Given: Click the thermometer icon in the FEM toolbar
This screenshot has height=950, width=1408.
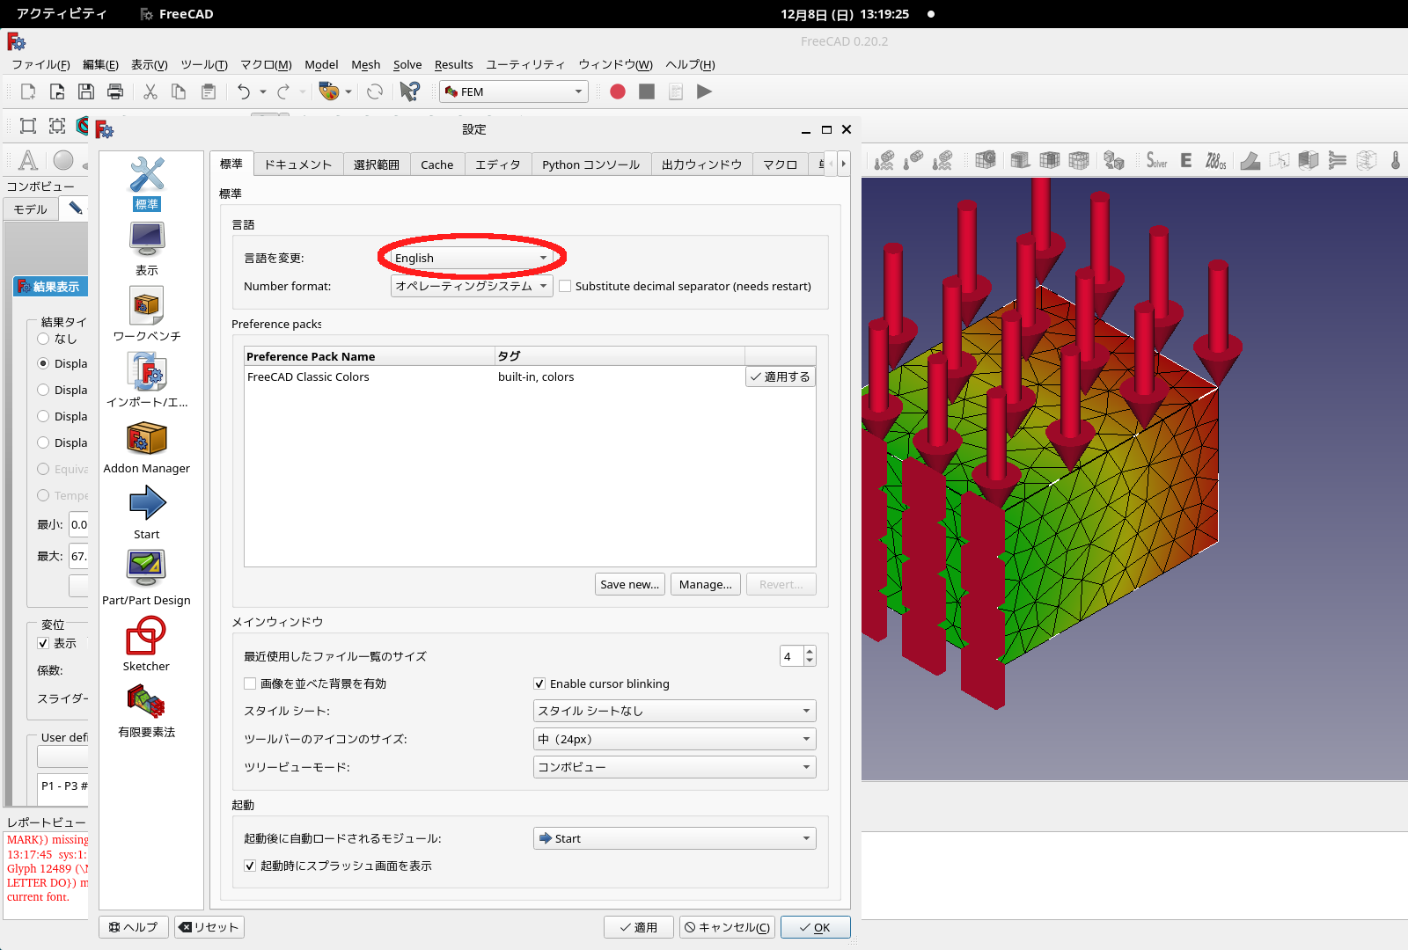Looking at the screenshot, I should point(1396,160).
